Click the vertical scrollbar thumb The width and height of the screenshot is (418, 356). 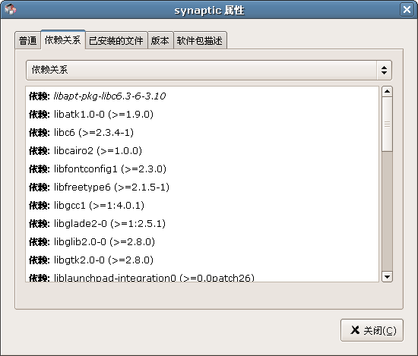tap(387, 124)
